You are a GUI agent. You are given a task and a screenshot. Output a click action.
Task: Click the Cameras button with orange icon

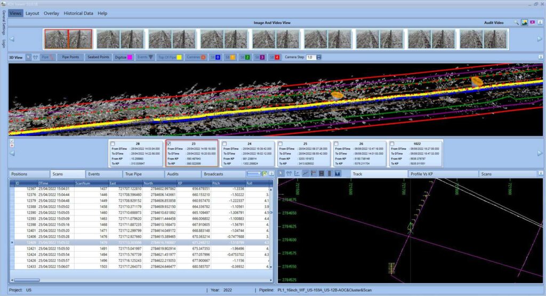point(196,57)
